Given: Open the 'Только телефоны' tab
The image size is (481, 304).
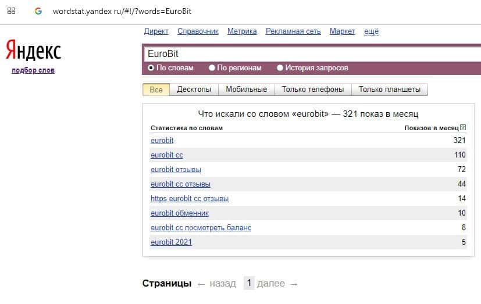Looking at the screenshot, I should coord(312,90).
